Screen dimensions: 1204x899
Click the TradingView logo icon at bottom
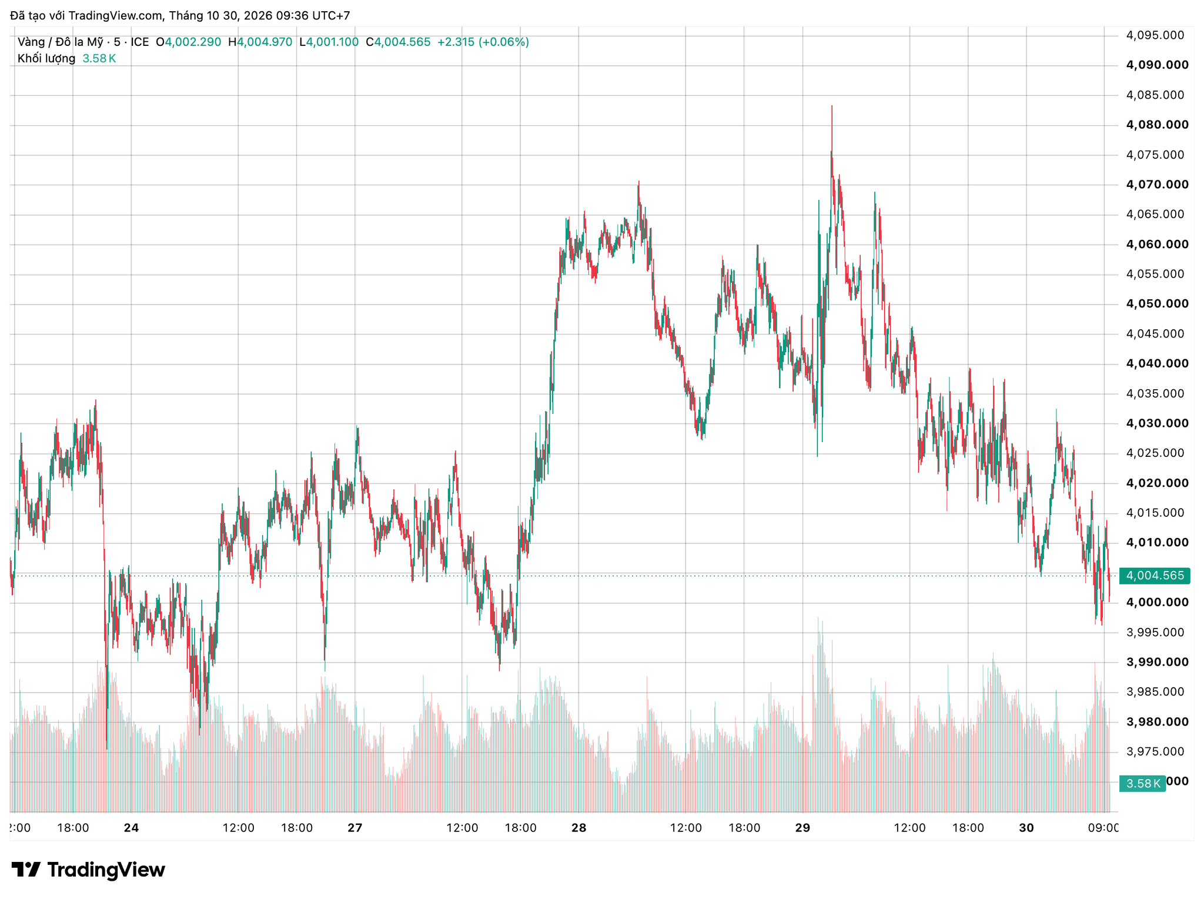[26, 869]
